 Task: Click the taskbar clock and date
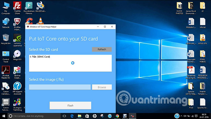204,116
